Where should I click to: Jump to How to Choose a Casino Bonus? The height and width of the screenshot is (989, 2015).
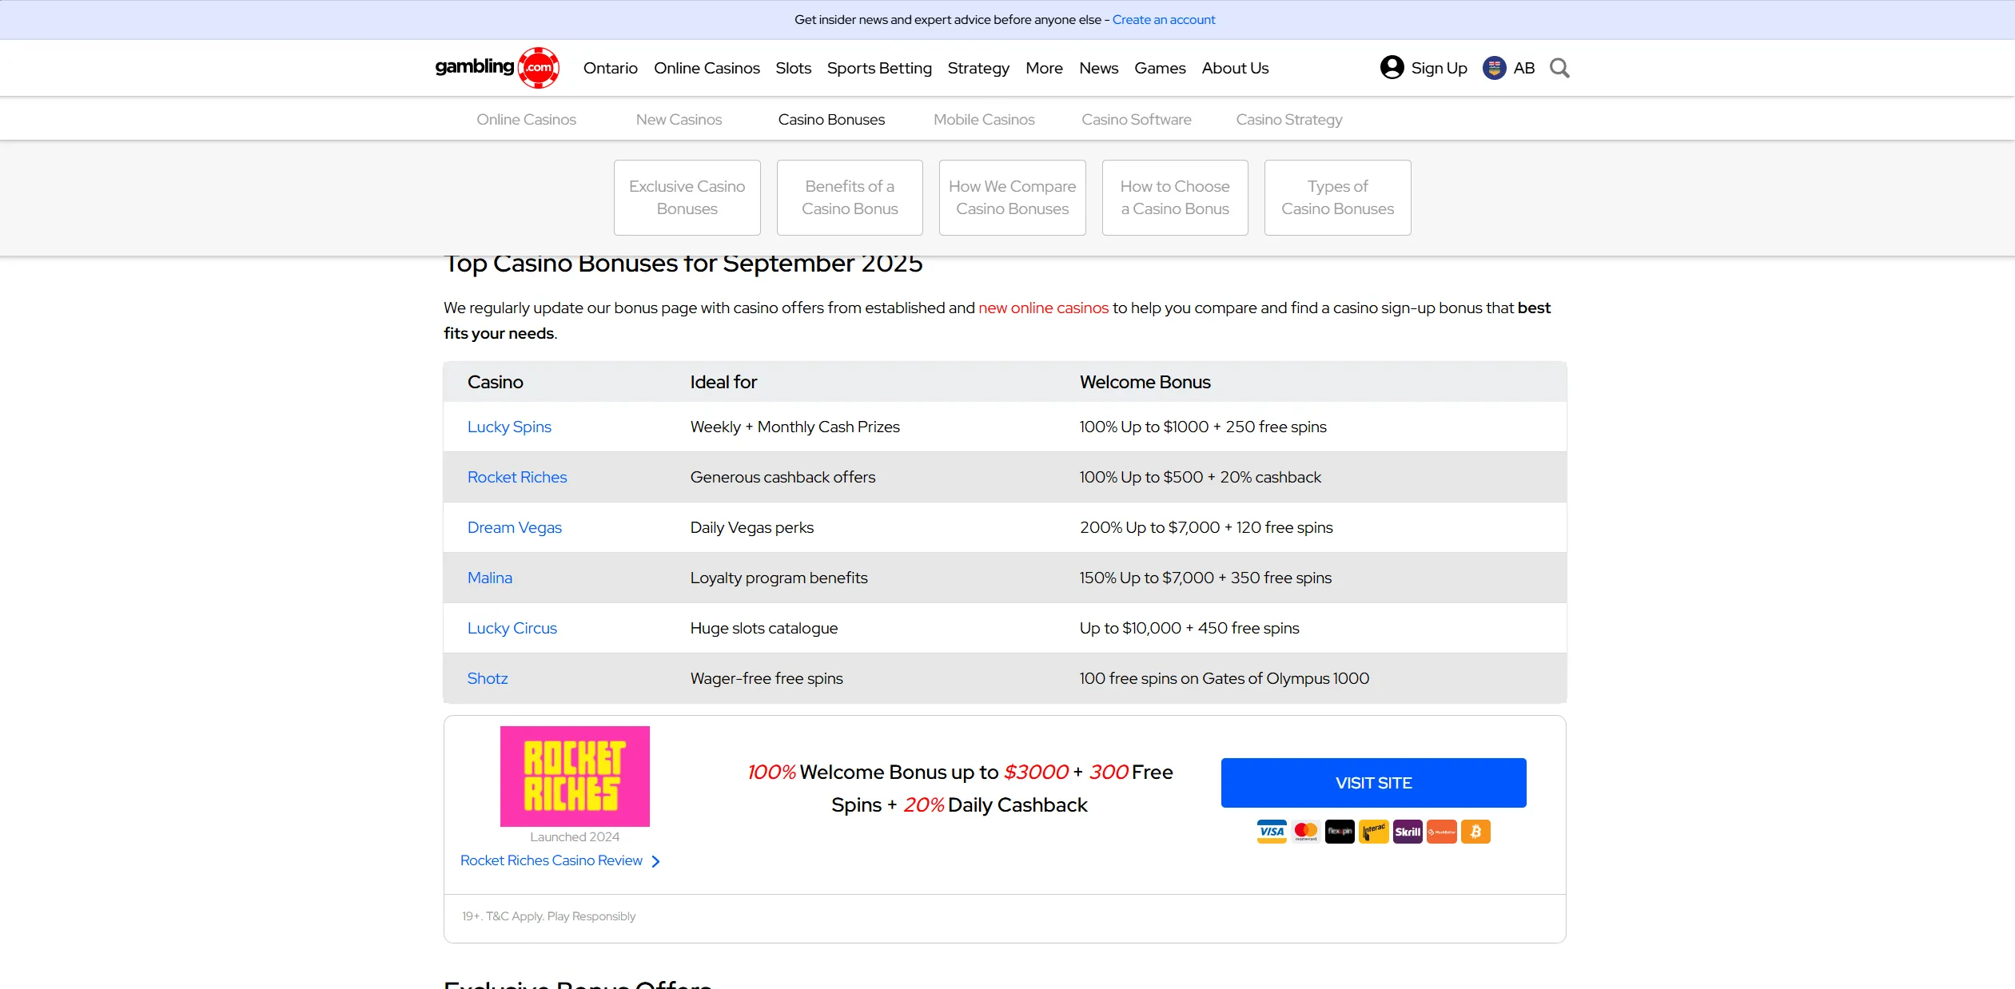(x=1175, y=197)
